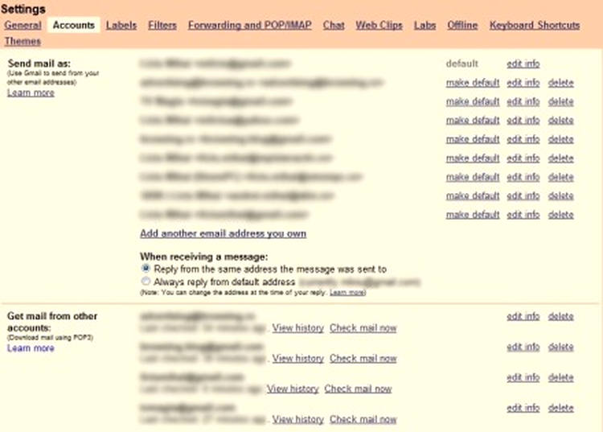The height and width of the screenshot is (432, 603).
Task: Delete the second Send mail address
Action: pos(560,83)
